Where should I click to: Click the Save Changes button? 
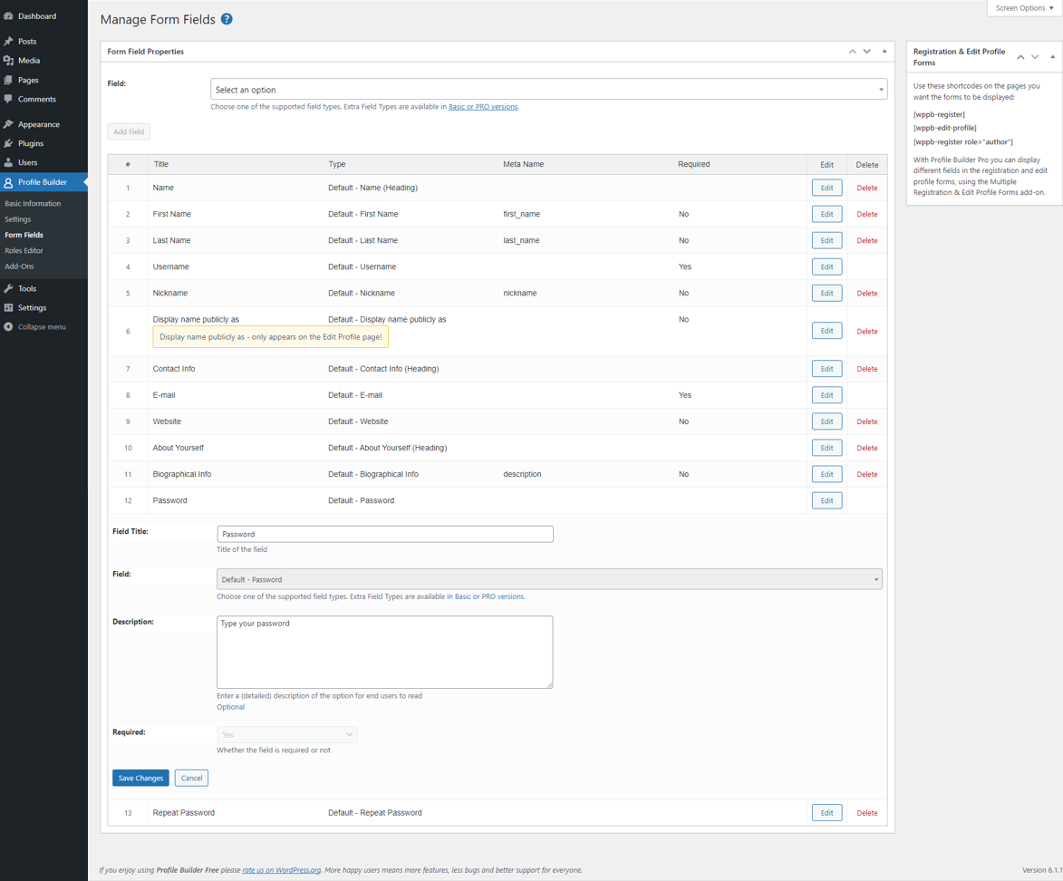140,778
